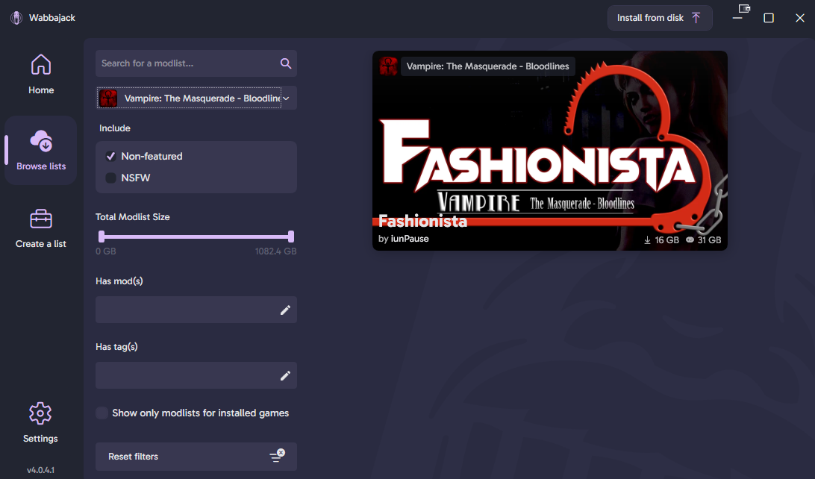Toggle Show only modlists for installed games
This screenshot has height=479, width=815.
click(101, 413)
